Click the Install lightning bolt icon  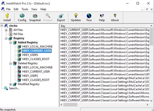coord(7,16)
